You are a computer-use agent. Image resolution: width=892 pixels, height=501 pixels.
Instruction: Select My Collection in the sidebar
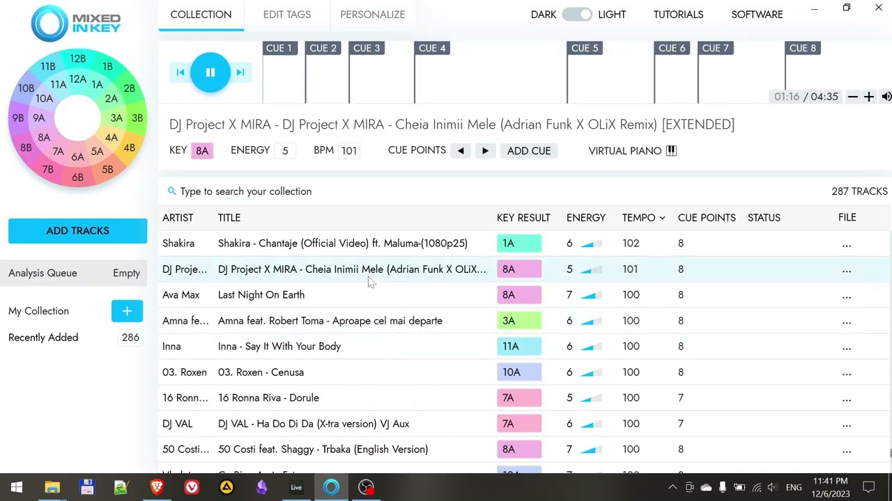pyautogui.click(x=38, y=311)
